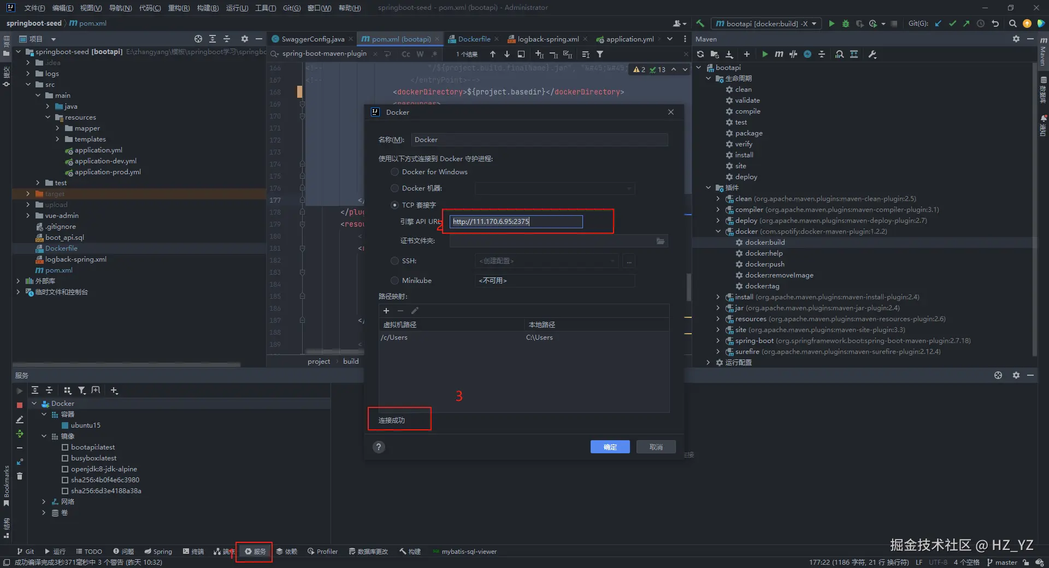The width and height of the screenshot is (1049, 568).
Task: Click the 引擎 API URL input field
Action: tap(516, 222)
